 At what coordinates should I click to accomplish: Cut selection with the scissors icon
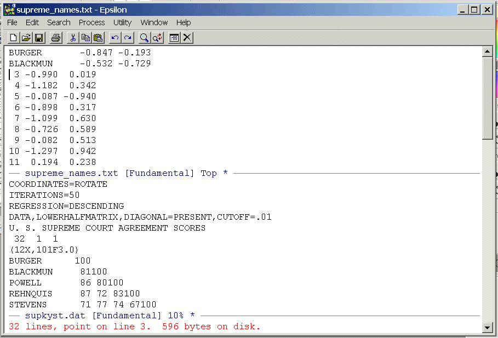[x=72, y=38]
